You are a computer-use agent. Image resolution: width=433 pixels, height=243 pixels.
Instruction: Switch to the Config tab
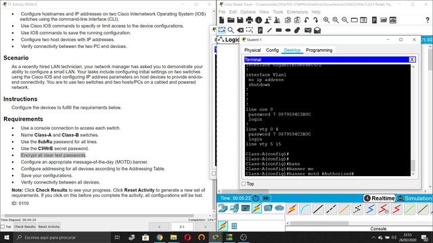272,50
